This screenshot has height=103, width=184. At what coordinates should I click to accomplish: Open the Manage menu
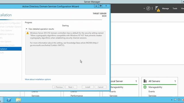coord(166,8)
